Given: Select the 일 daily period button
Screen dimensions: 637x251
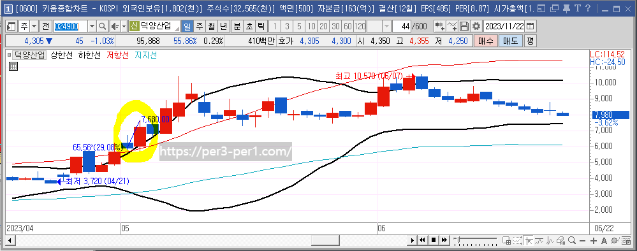Looking at the screenshot, I should coord(187,26).
